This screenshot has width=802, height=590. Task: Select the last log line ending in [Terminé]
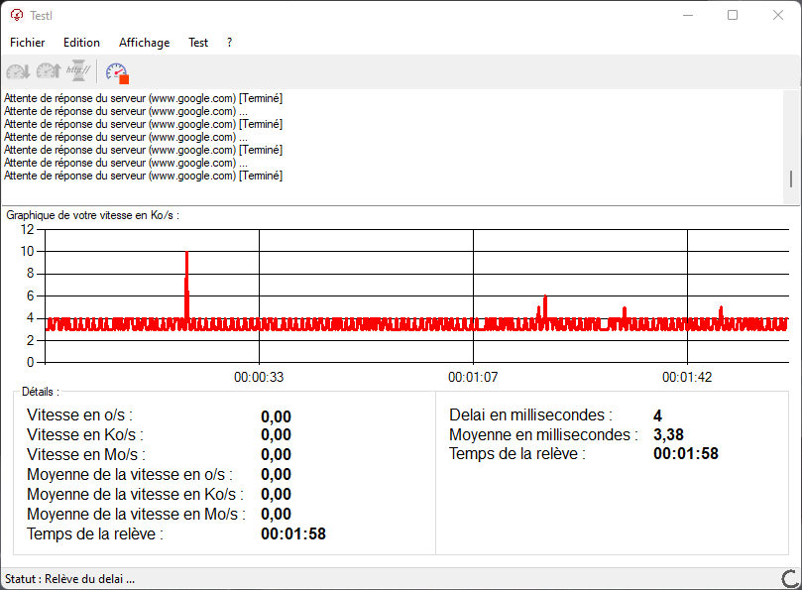(143, 176)
